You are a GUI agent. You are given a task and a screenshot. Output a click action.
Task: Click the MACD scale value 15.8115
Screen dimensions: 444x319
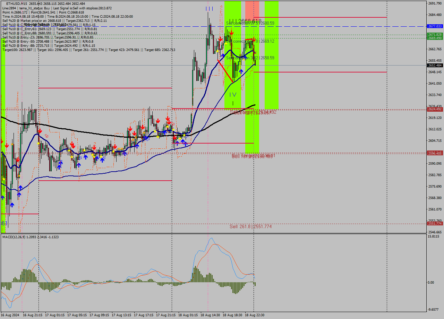(434, 236)
